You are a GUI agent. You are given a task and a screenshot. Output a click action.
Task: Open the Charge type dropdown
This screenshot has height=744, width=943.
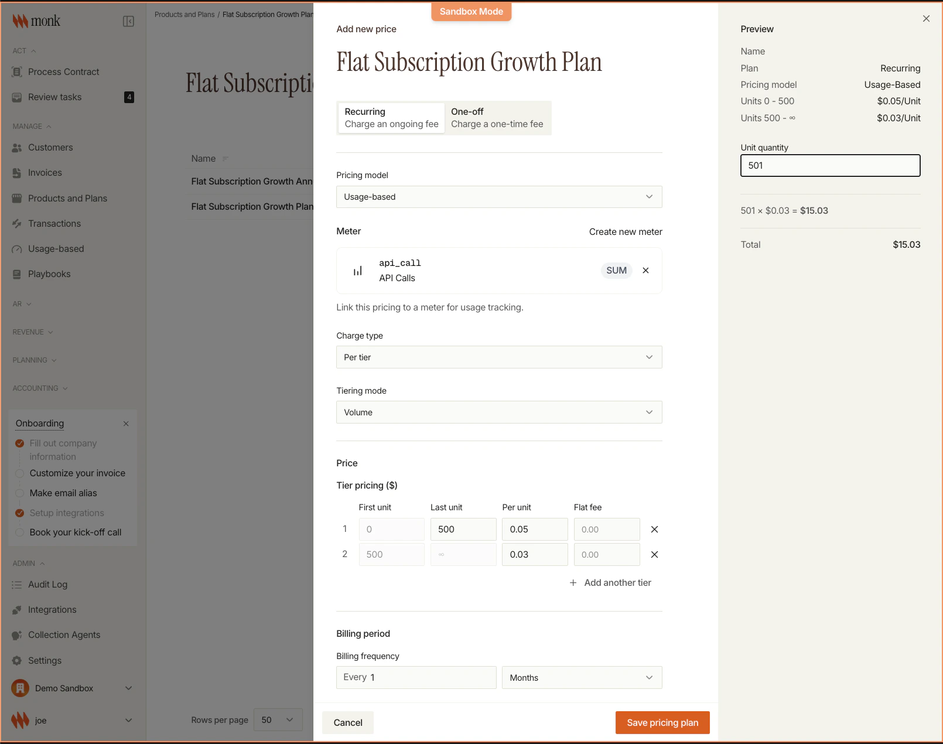pos(498,357)
